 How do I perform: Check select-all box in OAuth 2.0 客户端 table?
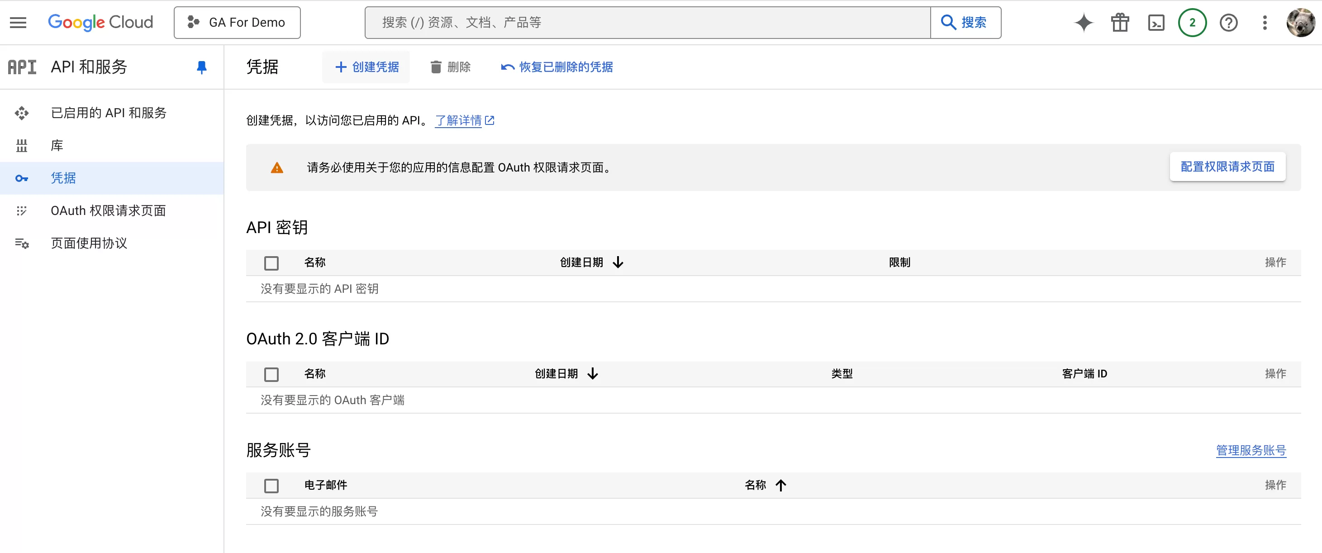(271, 375)
